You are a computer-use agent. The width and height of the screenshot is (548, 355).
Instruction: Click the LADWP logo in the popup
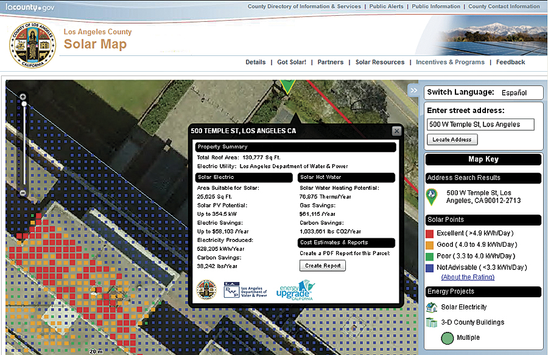[245, 290]
